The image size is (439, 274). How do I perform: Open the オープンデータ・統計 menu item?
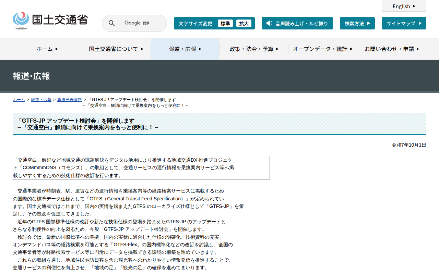click(322, 49)
